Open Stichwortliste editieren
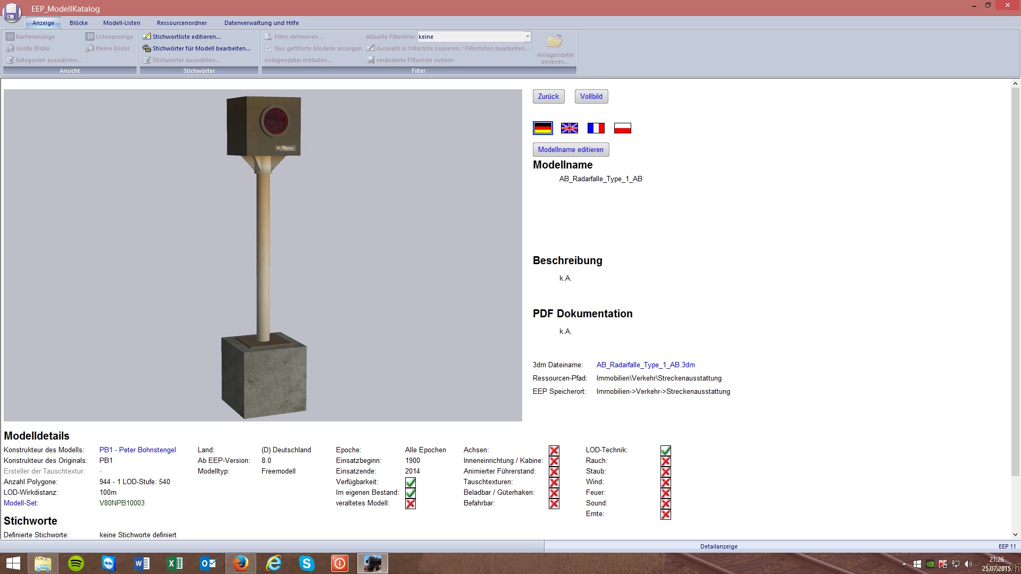 coord(186,37)
